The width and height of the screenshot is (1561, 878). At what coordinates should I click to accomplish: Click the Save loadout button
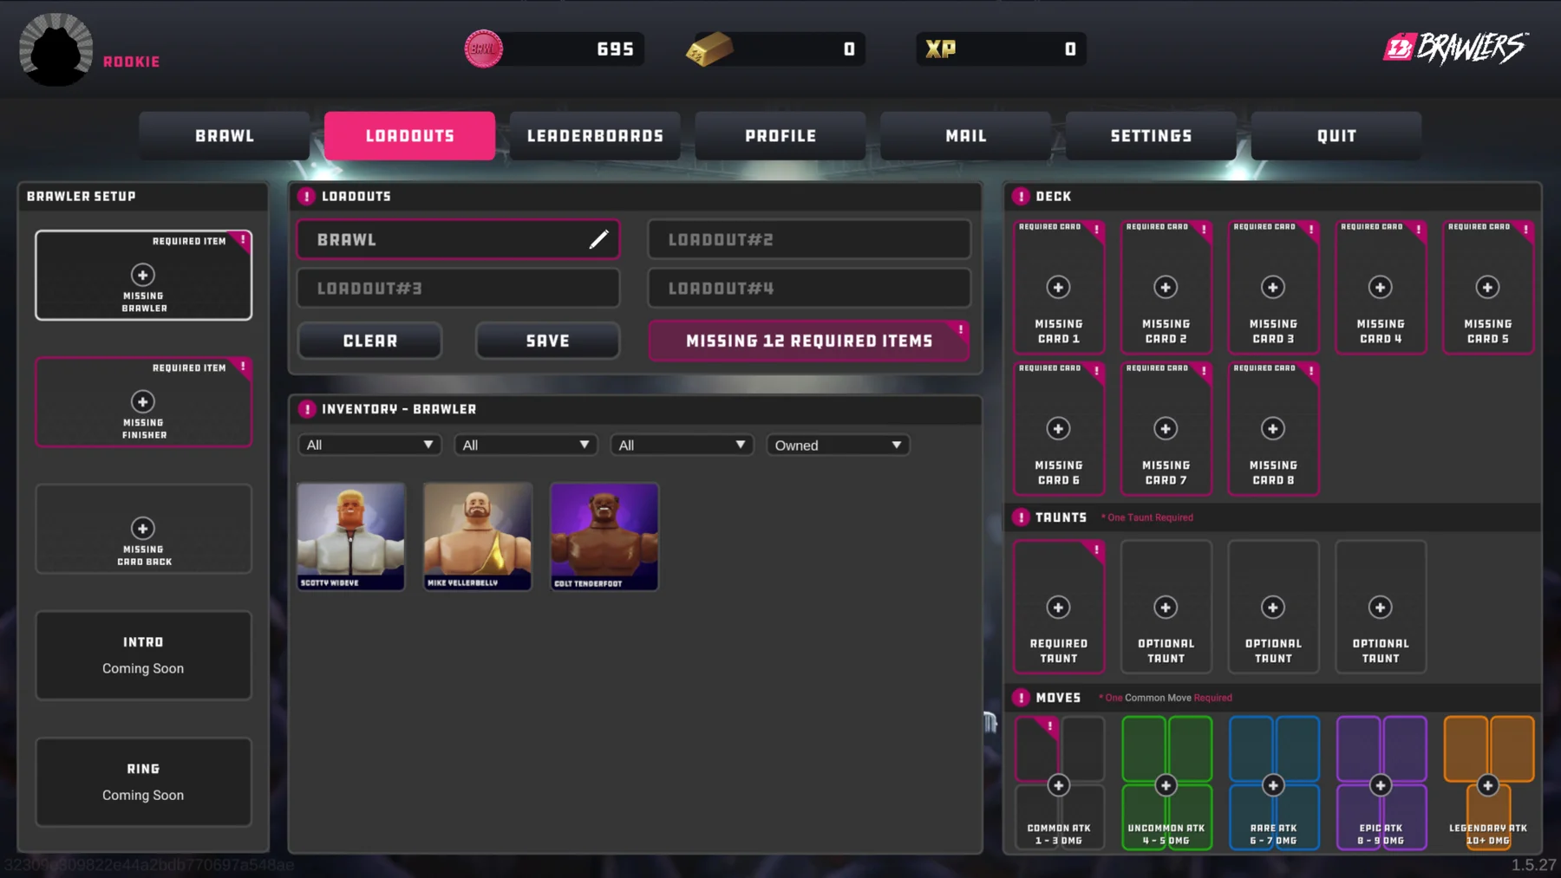pyautogui.click(x=547, y=341)
